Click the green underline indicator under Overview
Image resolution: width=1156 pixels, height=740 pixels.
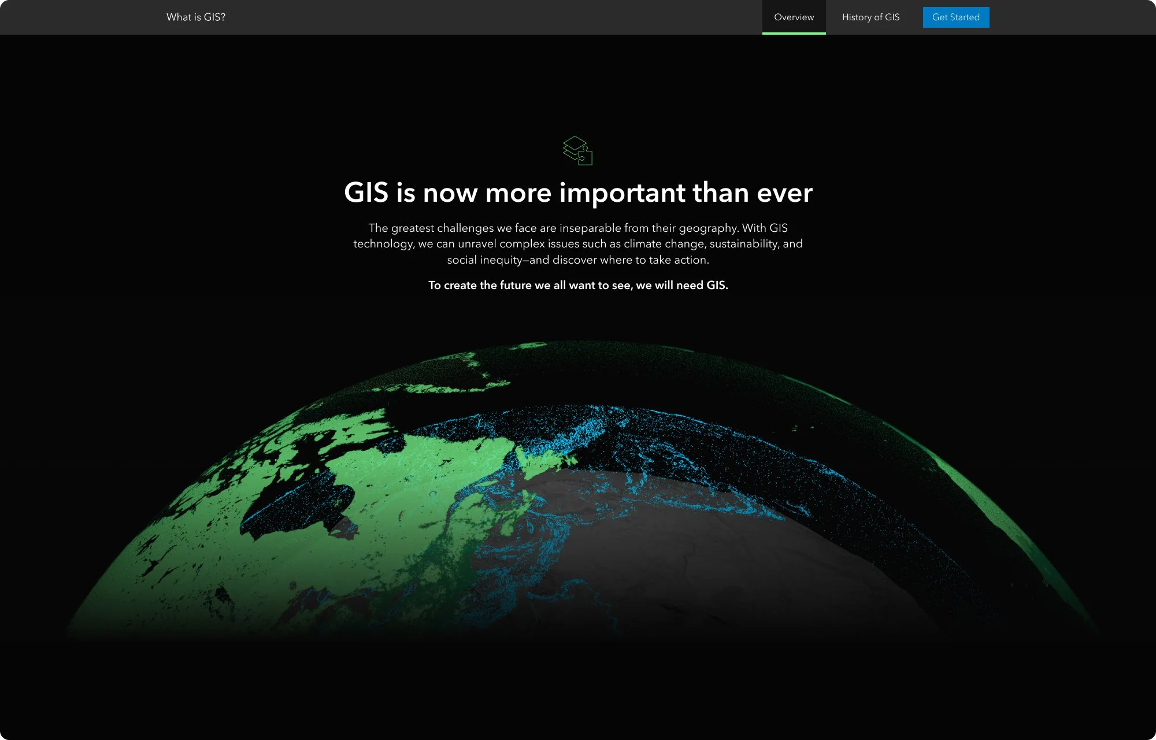pyautogui.click(x=794, y=34)
